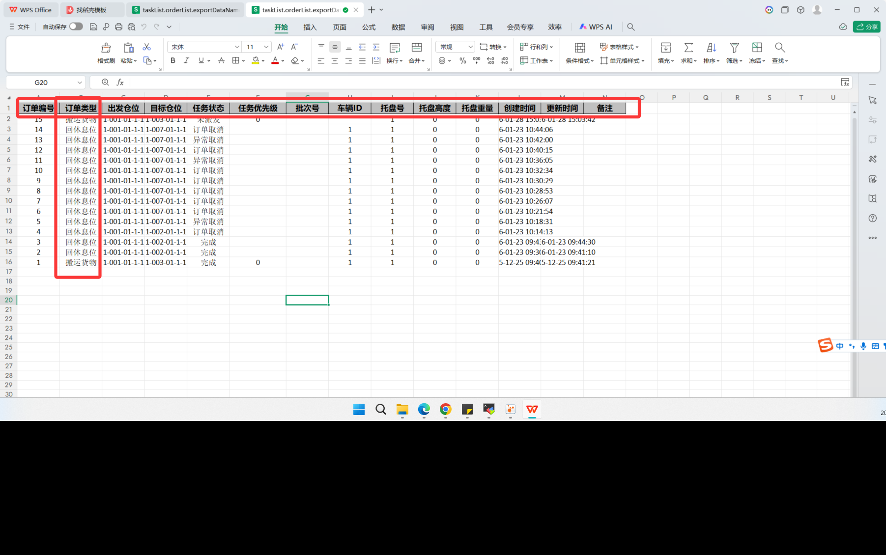Click the increase font size icon

[281, 47]
